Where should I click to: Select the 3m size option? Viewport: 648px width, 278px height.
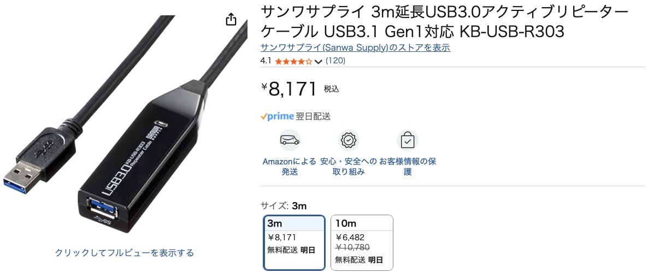[x=294, y=243]
